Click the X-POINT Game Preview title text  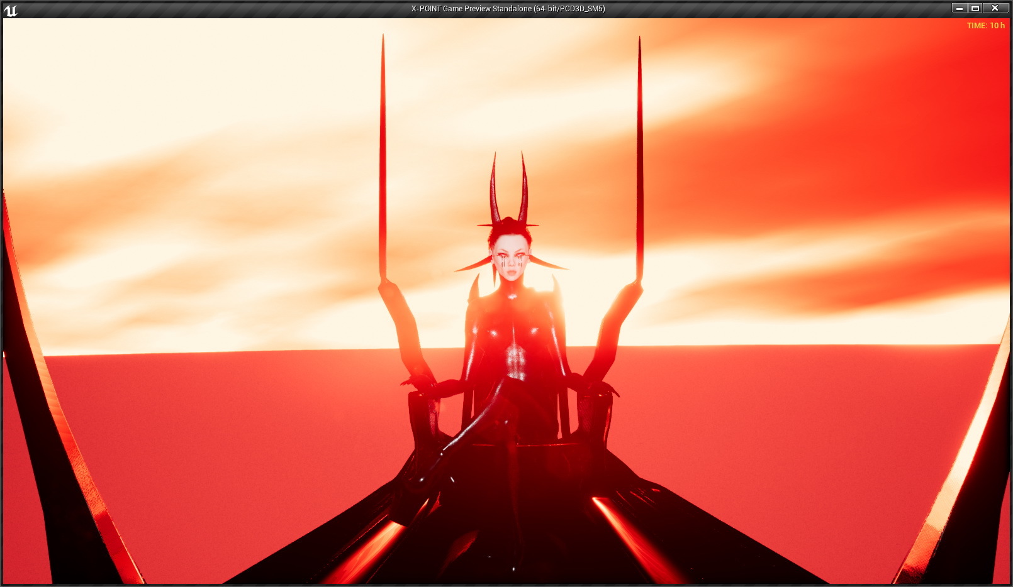coord(508,9)
